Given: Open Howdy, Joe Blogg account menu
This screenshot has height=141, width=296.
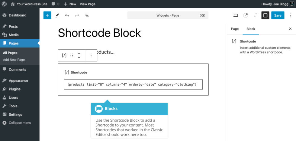Looking at the screenshot, I should (275, 4).
